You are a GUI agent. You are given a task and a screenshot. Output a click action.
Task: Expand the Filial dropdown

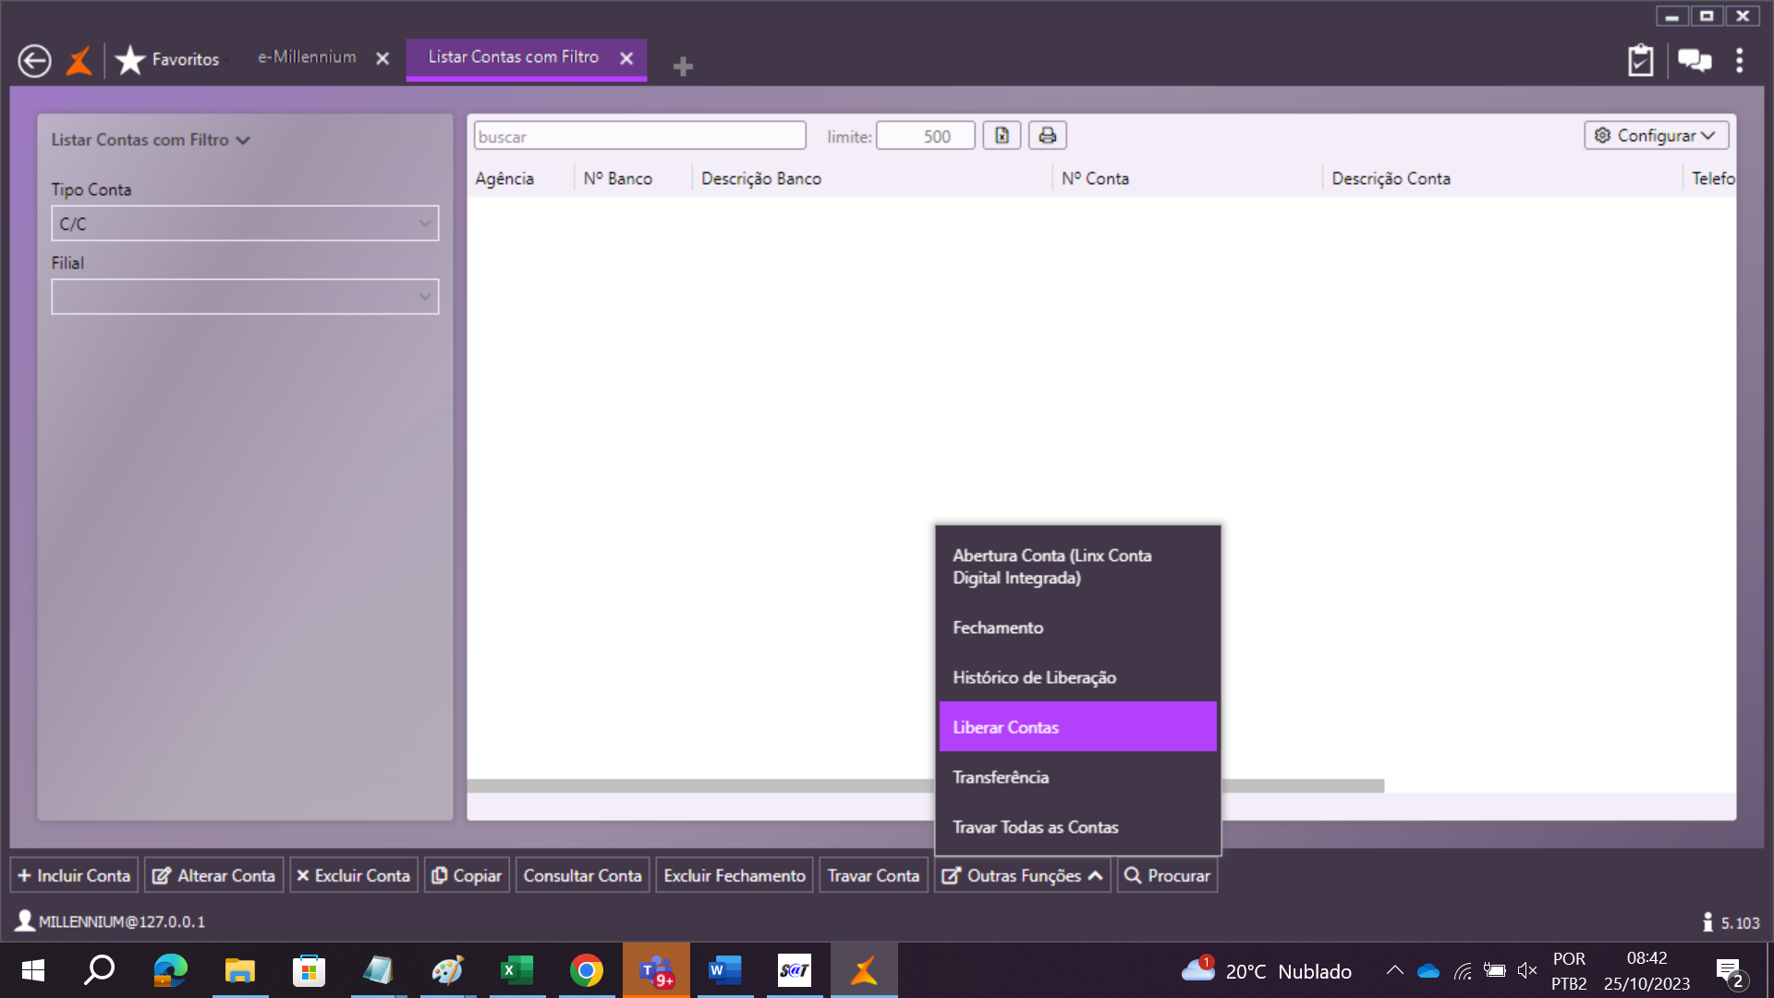coord(424,297)
